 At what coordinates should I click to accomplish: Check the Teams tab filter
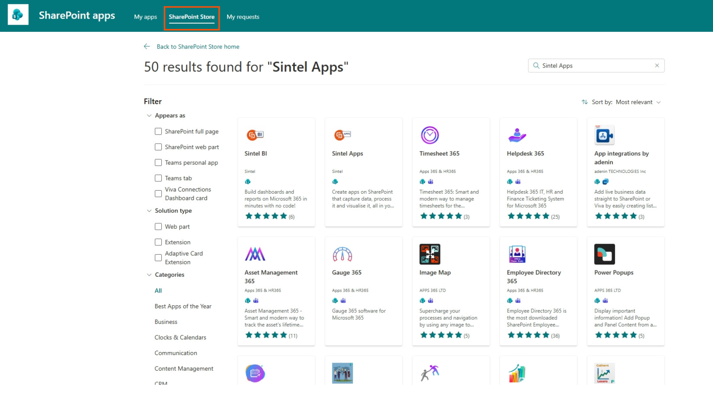(x=158, y=178)
